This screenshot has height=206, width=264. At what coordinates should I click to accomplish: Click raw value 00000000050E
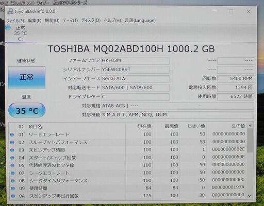pyautogui.click(x=228, y=157)
